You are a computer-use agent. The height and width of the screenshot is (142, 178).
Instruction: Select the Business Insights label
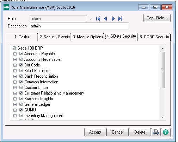(39, 99)
